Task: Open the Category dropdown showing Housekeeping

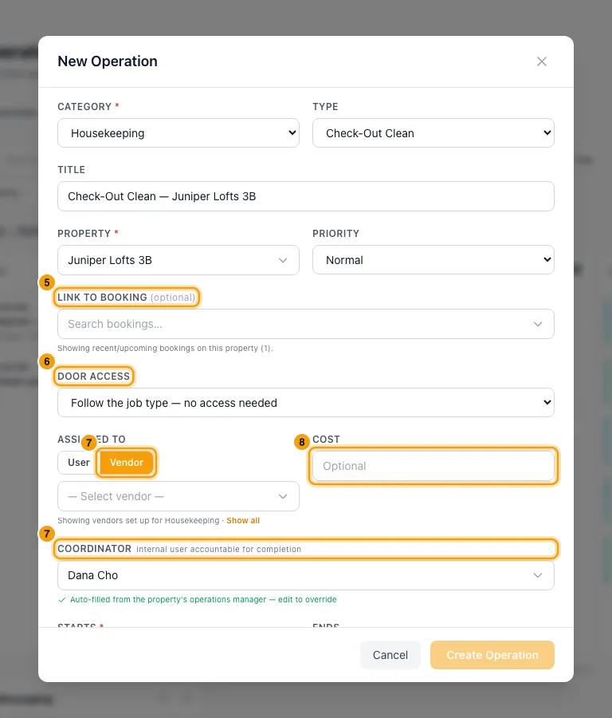Action: pos(178,132)
